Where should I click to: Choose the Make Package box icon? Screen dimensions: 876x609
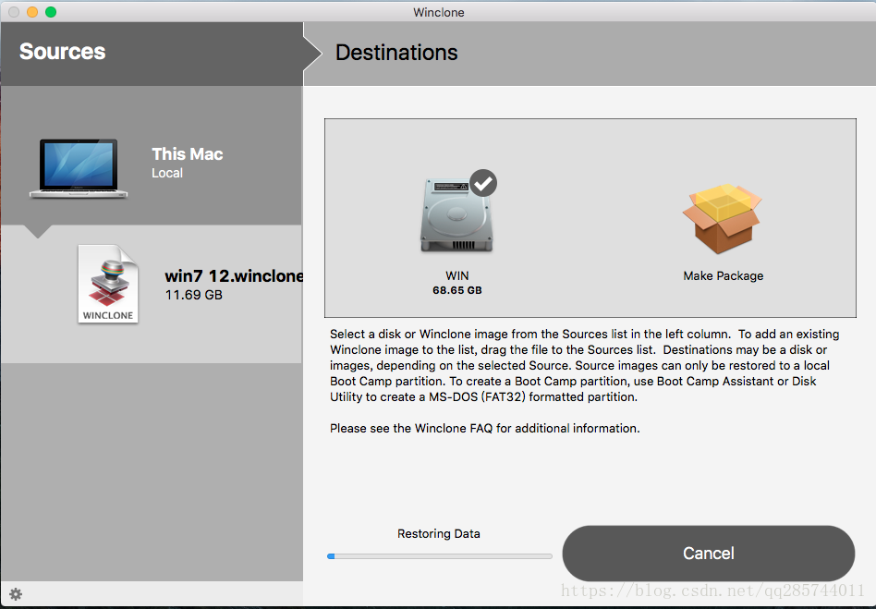tap(723, 220)
